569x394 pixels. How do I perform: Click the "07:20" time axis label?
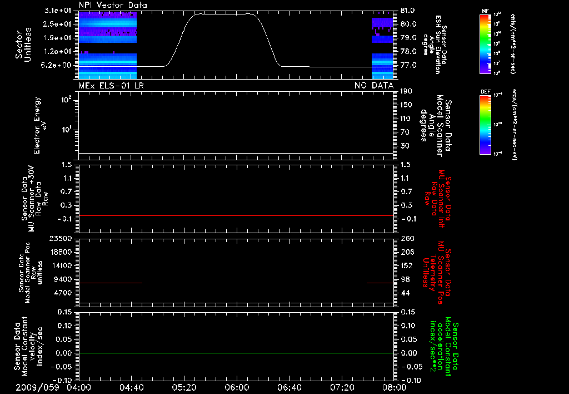342,387
